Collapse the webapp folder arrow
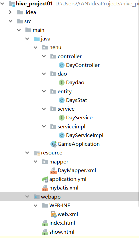 pyautogui.click(x=27, y=197)
